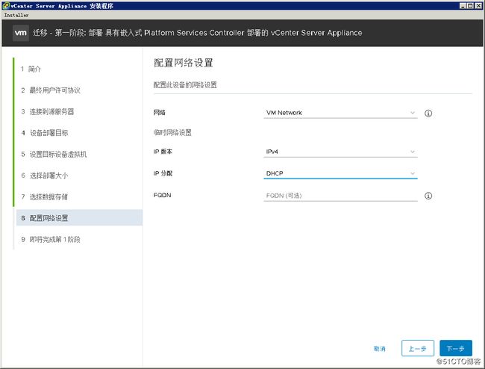Click the vm logo in header
485x369 pixels.
pos(21,33)
